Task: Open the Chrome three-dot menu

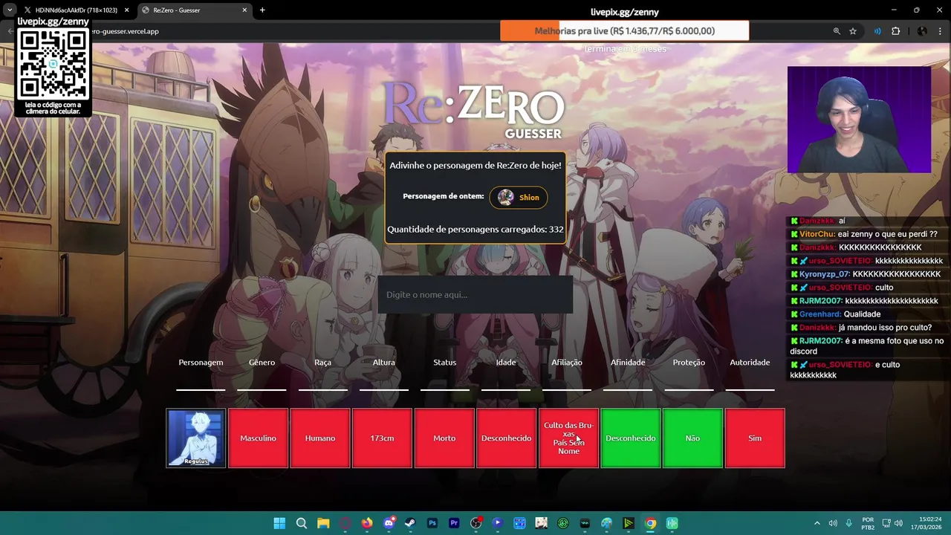Action: pyautogui.click(x=941, y=31)
